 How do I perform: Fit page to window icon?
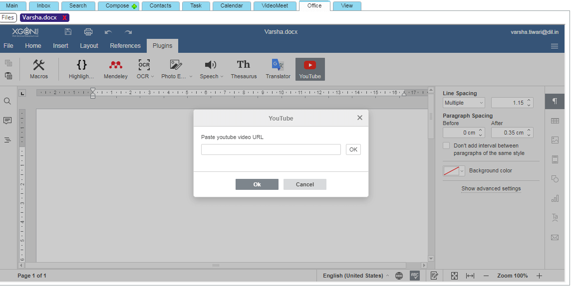click(454, 276)
